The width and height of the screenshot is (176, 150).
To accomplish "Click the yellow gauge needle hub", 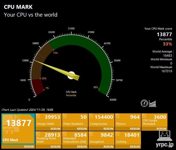I will tap(71, 75).
